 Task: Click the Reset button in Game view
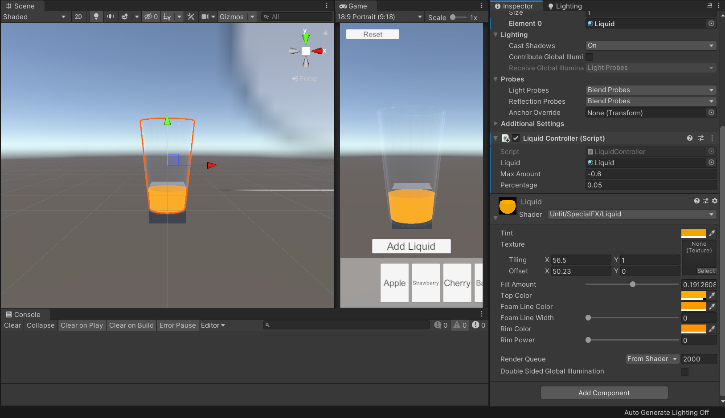coord(373,34)
